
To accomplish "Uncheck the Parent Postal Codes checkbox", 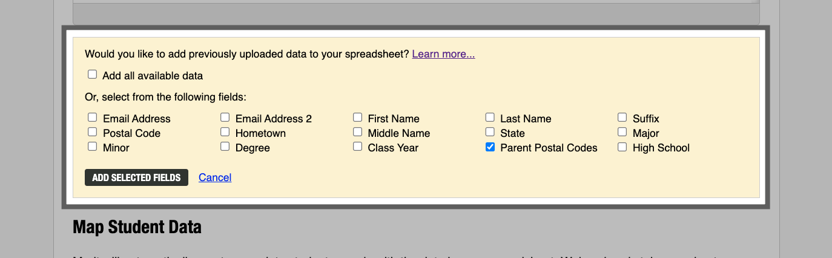I will (x=490, y=147).
